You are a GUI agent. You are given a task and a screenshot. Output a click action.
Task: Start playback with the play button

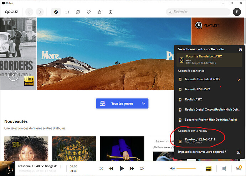click(122, 169)
